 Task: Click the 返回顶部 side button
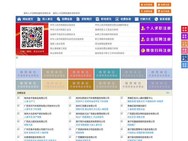[x=184, y=65]
